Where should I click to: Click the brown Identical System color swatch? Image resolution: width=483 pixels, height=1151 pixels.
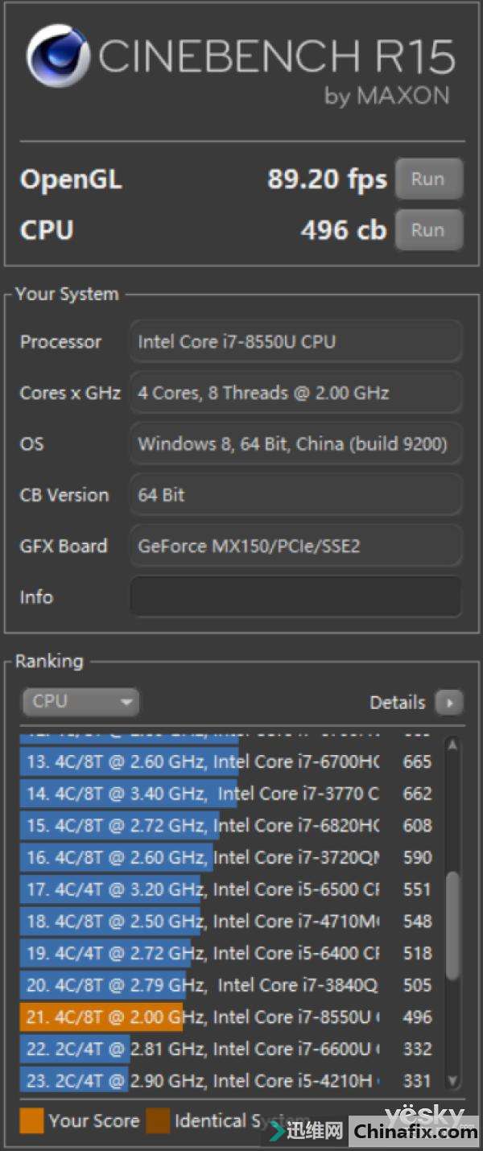click(158, 1120)
